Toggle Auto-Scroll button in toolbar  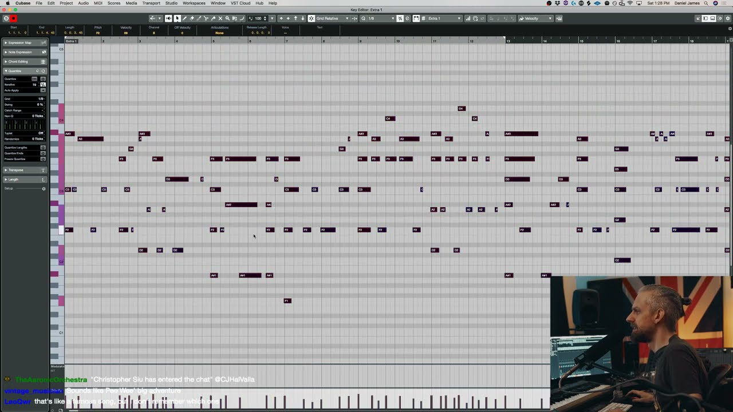(152, 18)
